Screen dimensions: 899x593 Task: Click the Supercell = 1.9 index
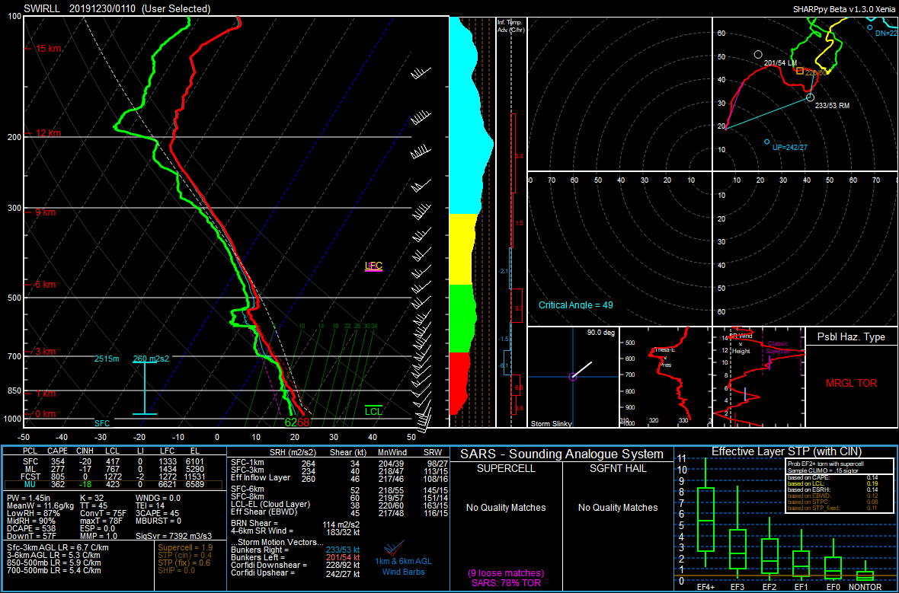point(184,548)
